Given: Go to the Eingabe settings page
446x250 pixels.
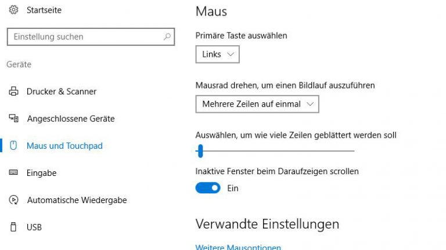Looking at the screenshot, I should coord(42,172).
